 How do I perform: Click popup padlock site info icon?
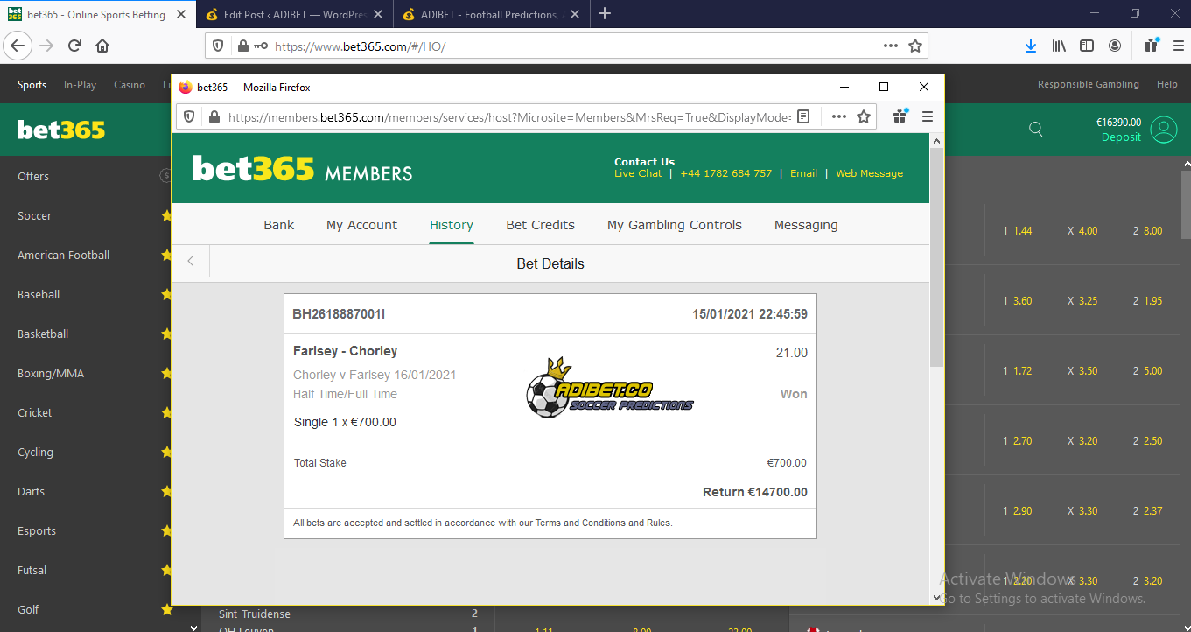(x=213, y=116)
